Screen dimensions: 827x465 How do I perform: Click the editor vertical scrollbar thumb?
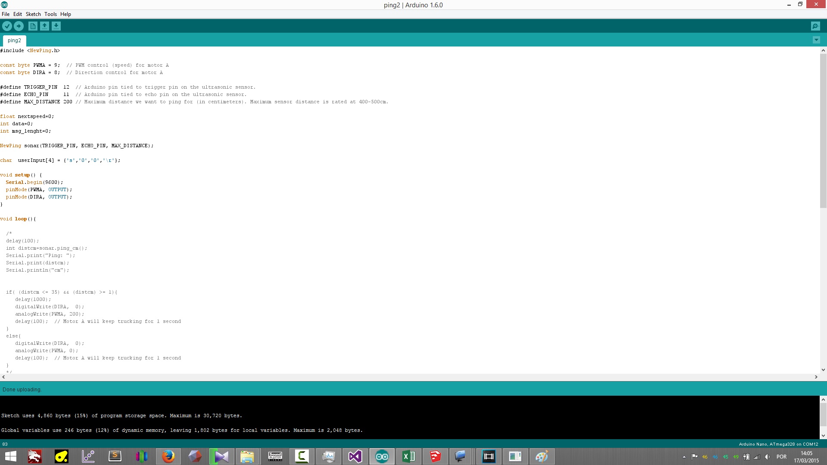823,131
